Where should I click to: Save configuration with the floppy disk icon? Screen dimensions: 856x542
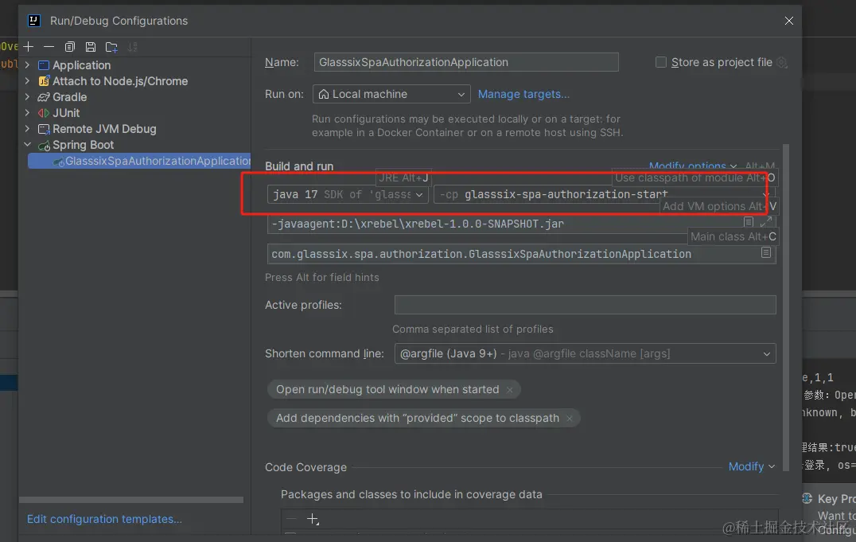pyautogui.click(x=91, y=47)
